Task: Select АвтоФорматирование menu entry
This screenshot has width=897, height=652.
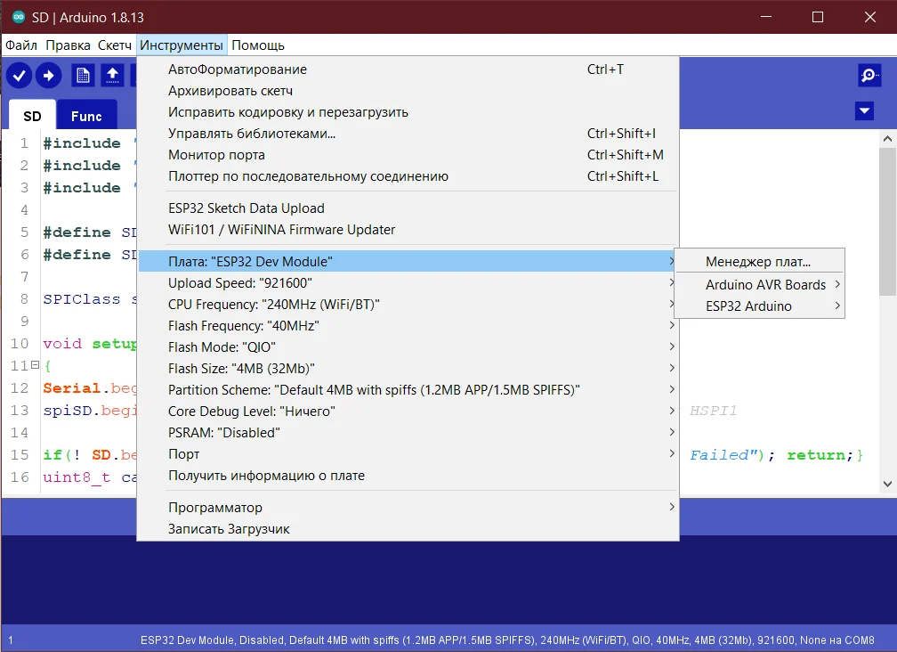Action: pos(408,69)
